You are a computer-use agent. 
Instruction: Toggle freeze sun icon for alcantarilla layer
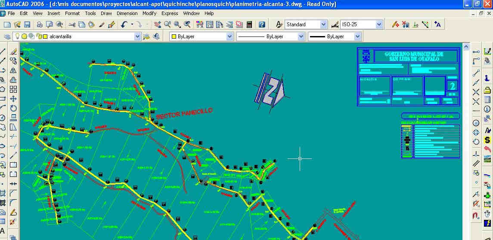tap(25, 36)
